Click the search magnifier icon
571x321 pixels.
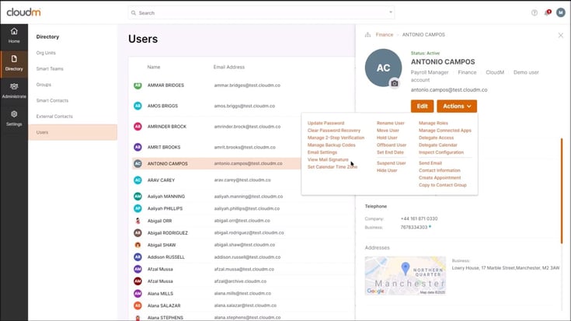(134, 12)
